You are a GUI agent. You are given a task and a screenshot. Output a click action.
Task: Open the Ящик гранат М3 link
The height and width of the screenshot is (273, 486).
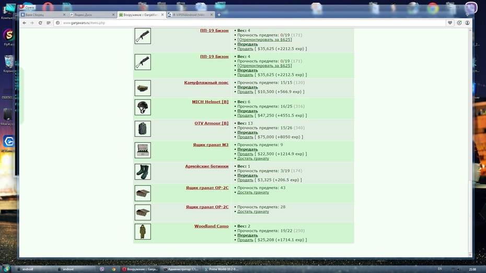click(211, 145)
